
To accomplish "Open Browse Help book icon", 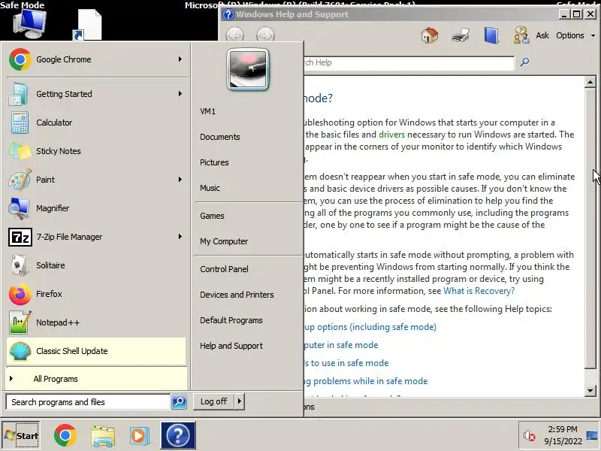I will coord(491,35).
